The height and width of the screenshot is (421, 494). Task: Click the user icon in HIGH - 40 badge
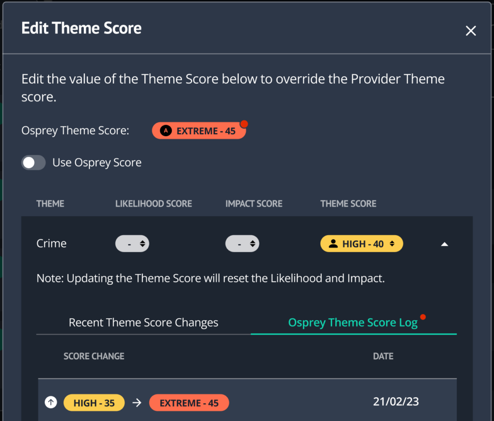tap(333, 243)
